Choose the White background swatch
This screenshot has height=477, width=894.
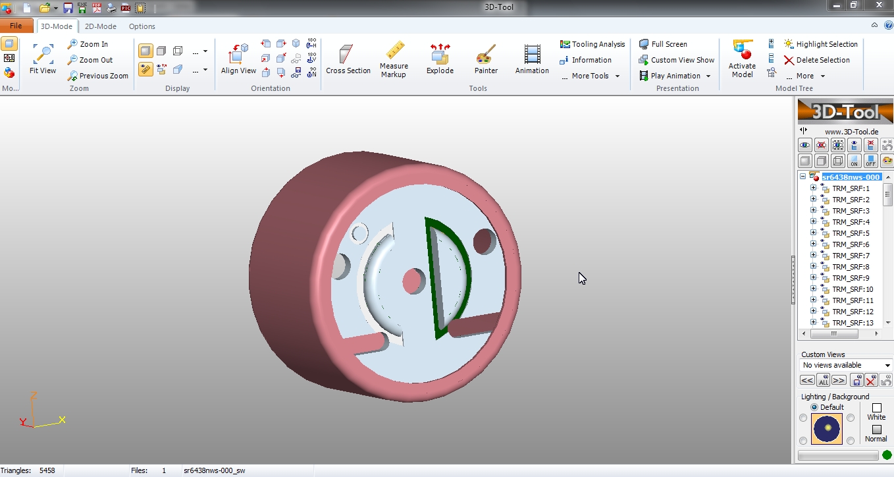point(876,409)
